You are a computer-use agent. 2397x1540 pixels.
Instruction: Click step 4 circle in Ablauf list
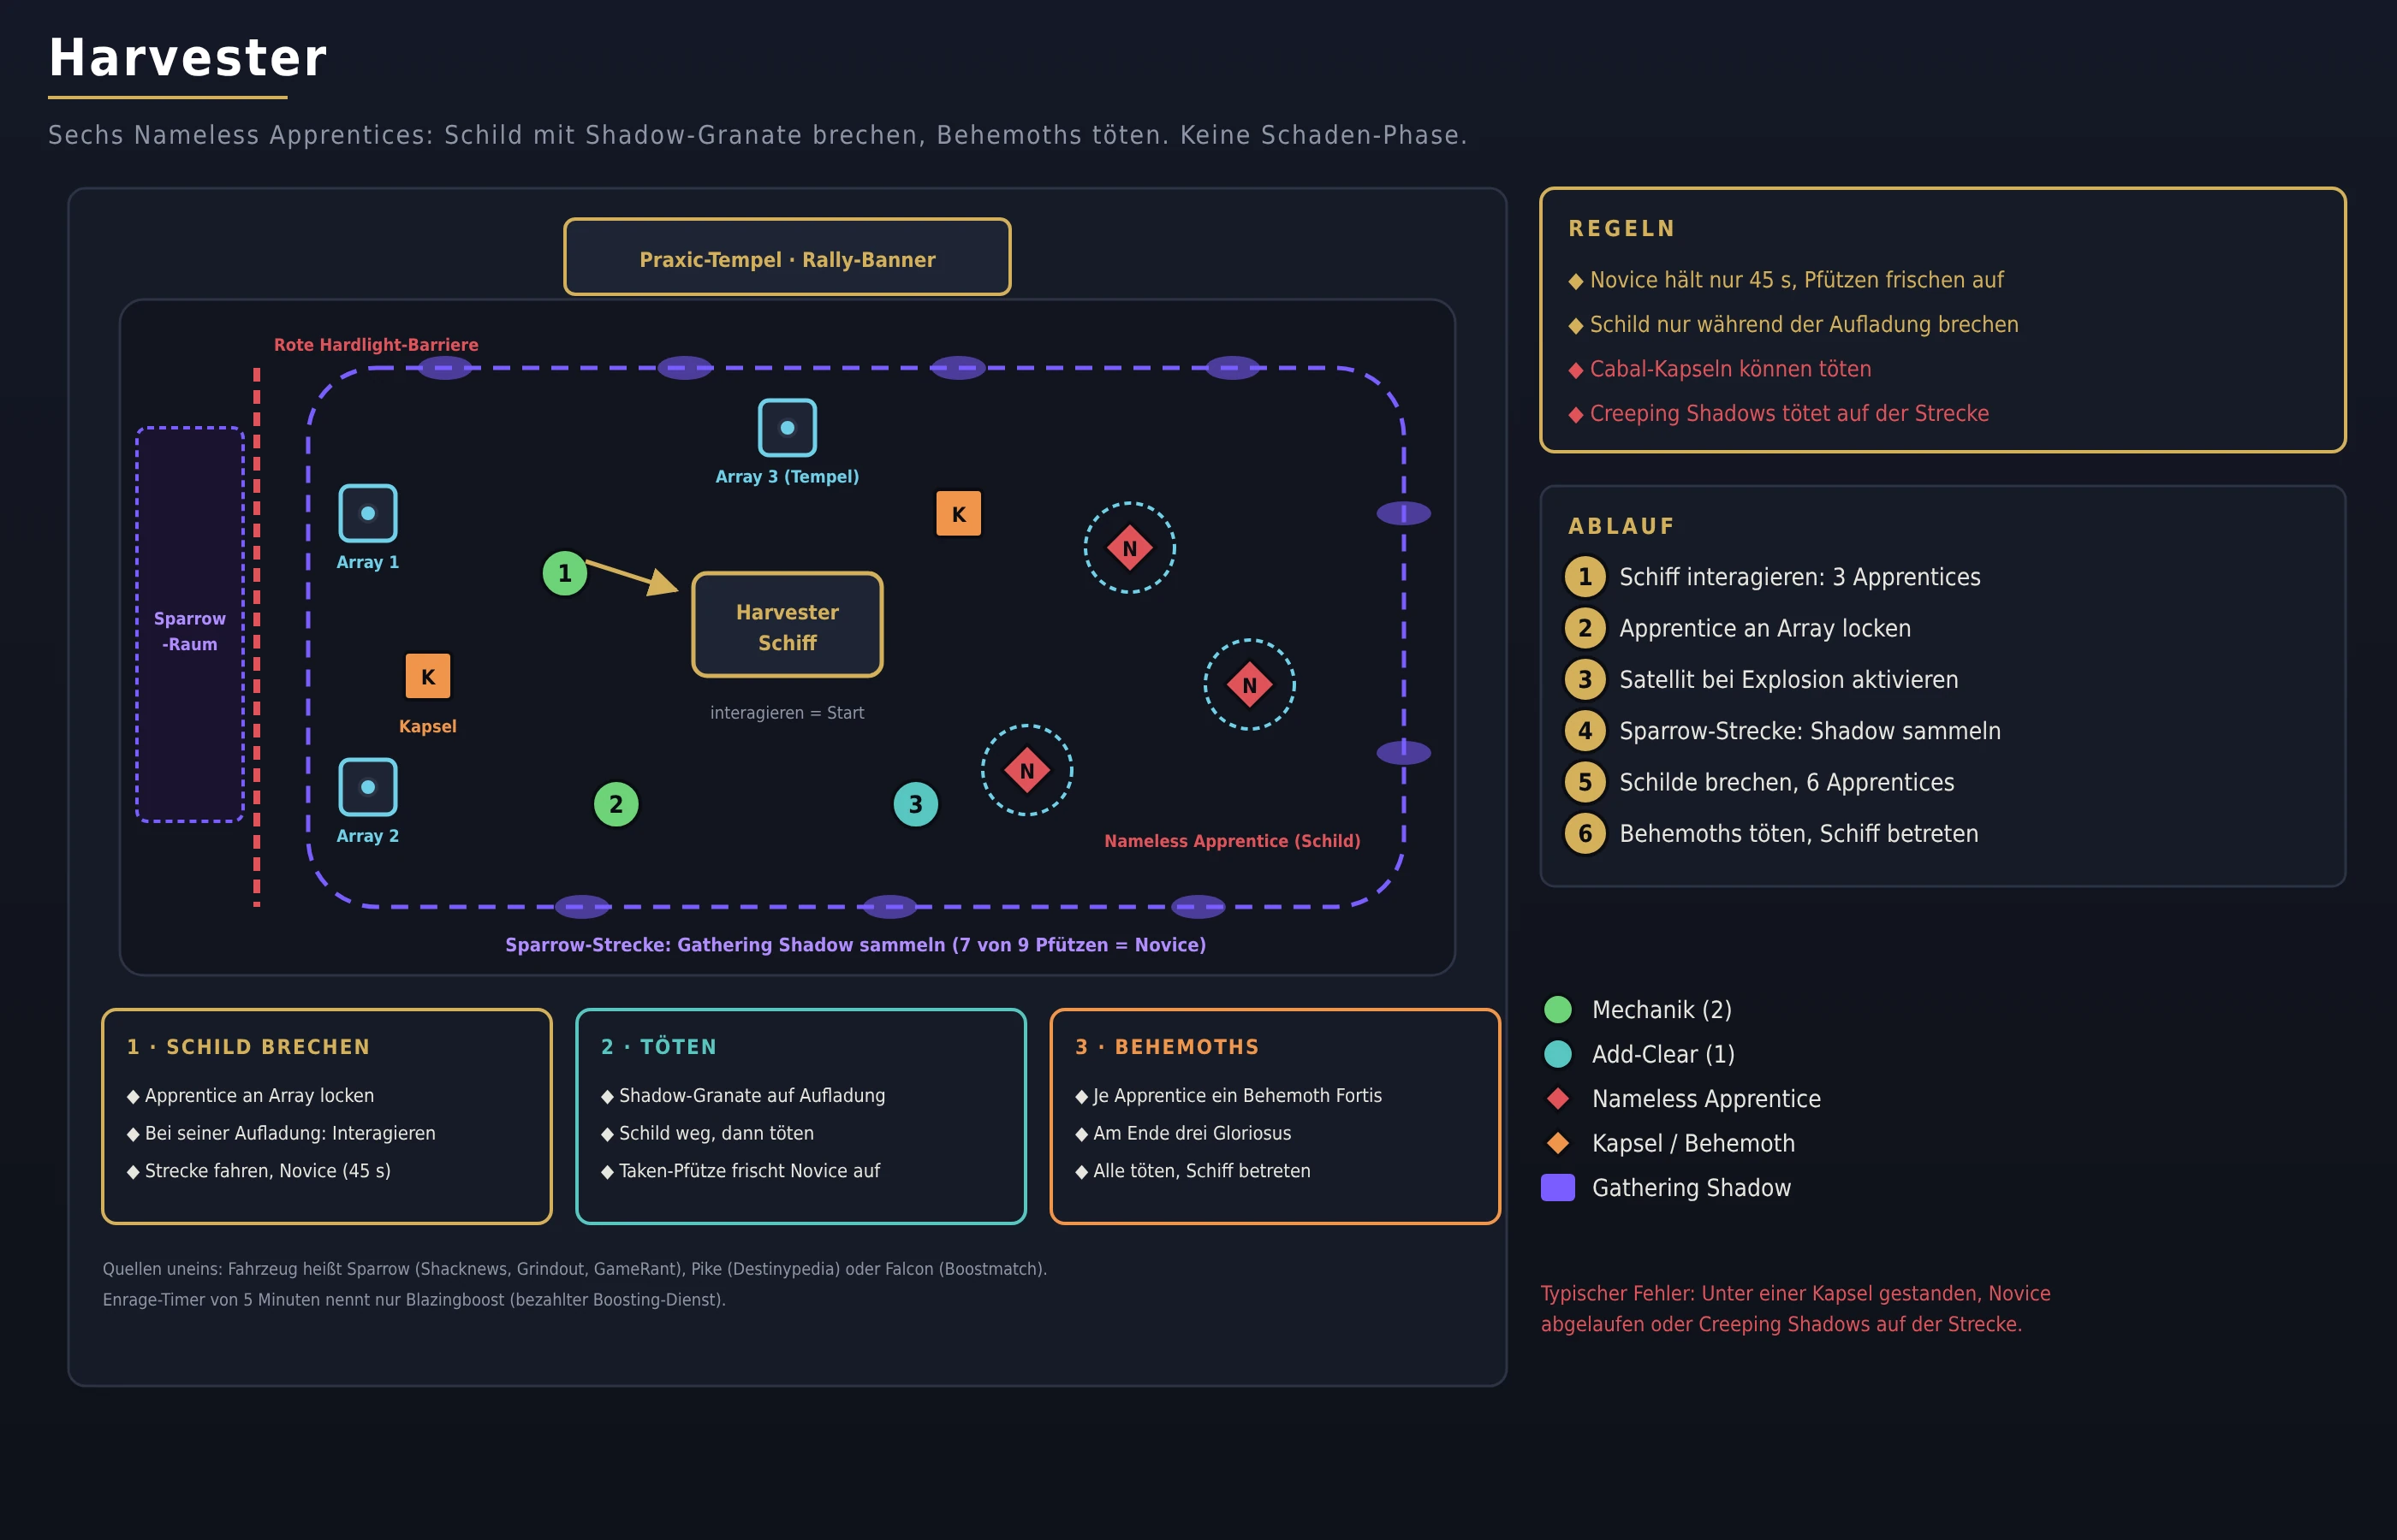click(1585, 731)
